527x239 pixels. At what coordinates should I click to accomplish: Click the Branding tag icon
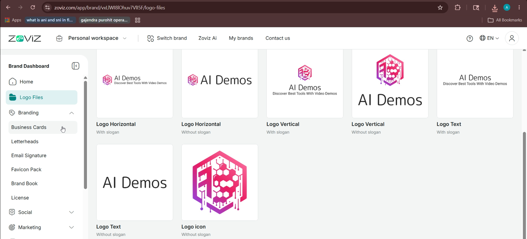pyautogui.click(x=12, y=113)
